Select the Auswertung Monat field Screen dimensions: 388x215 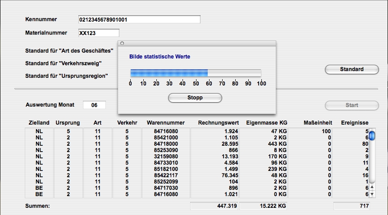[x=94, y=105]
